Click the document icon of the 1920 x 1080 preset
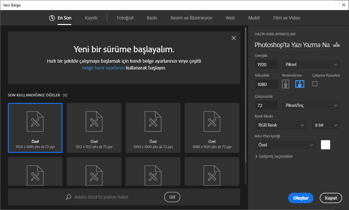Viewport: 349px width, 210px height. click(35, 122)
